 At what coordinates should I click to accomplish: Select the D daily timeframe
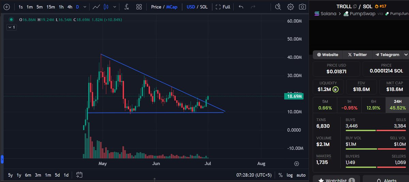pos(77,6)
